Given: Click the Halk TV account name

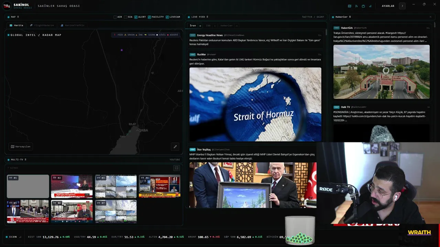Looking at the screenshot, I should 345,107.
